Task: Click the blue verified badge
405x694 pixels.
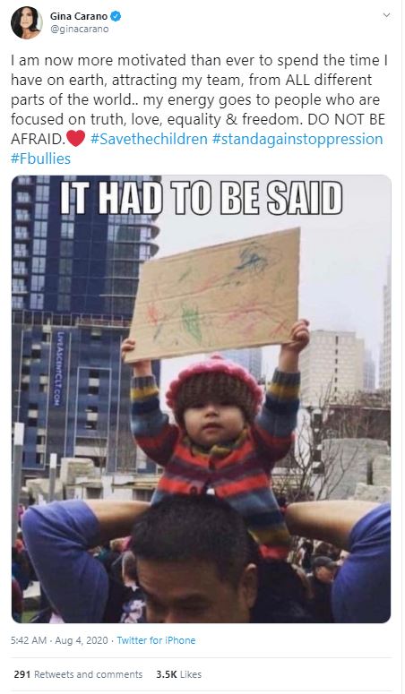Action: pos(116,16)
